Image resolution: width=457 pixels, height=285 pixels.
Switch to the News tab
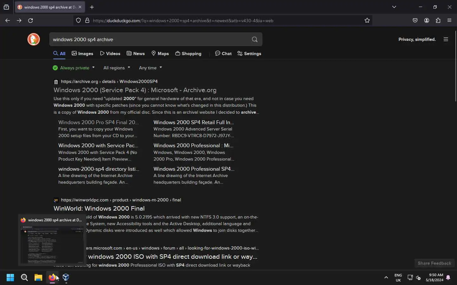[x=136, y=54]
